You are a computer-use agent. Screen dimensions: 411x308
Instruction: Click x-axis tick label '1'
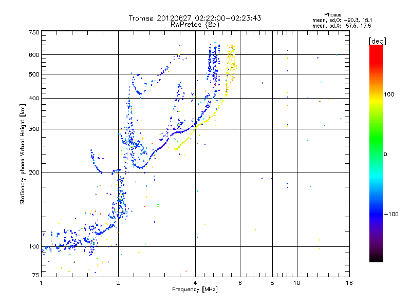(41, 283)
